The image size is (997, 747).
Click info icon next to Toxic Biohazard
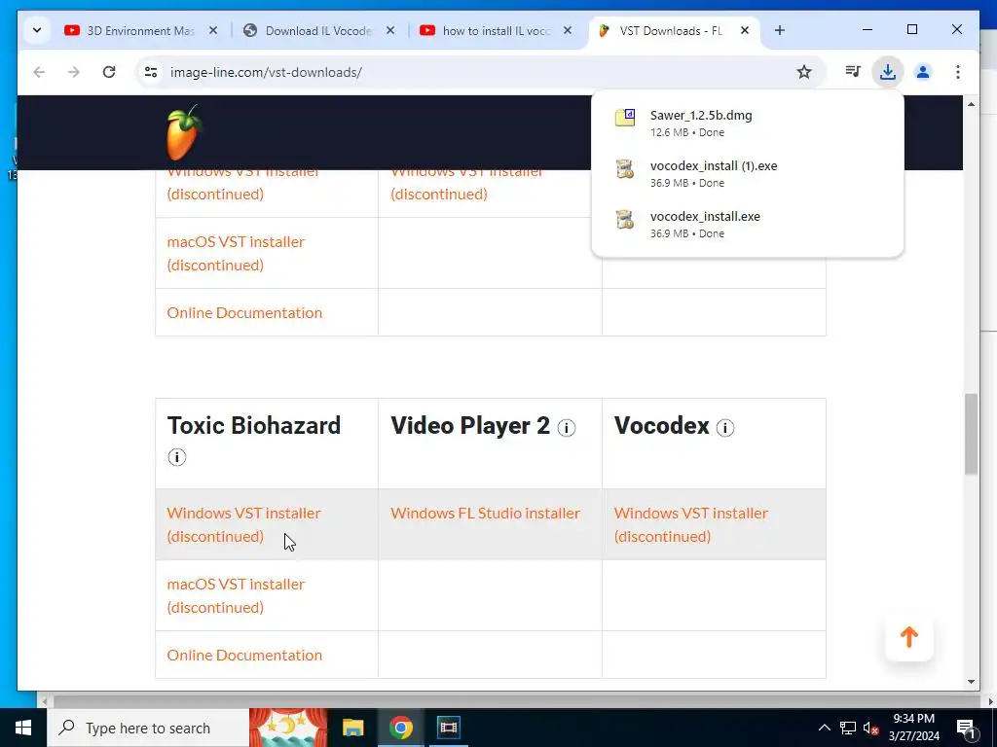(177, 457)
